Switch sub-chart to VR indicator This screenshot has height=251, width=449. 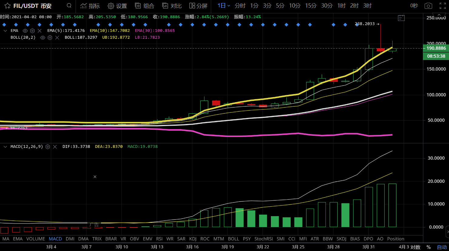tap(123, 239)
